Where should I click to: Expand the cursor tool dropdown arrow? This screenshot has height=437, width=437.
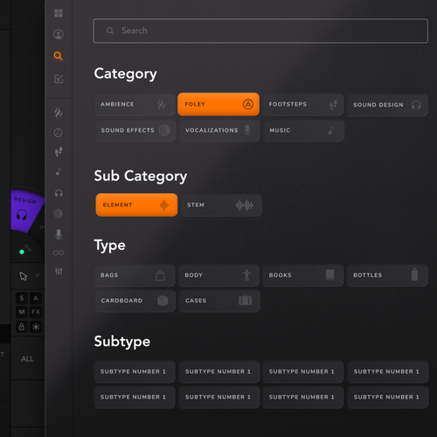(38, 275)
